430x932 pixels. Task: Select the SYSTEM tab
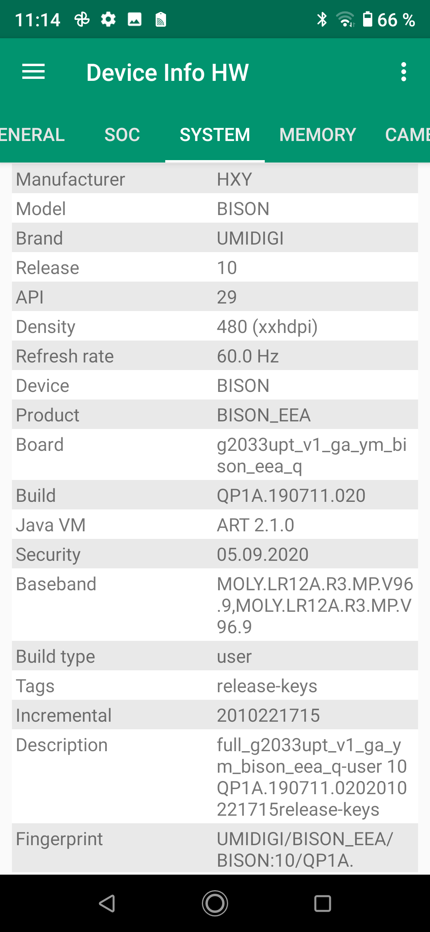[215, 135]
